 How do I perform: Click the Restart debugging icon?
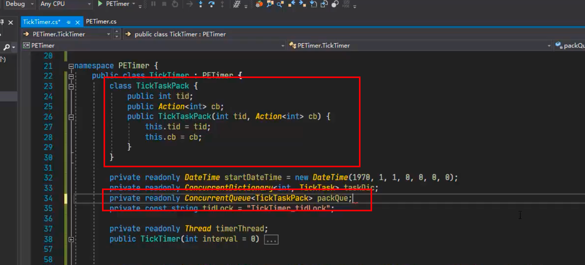[x=175, y=4]
